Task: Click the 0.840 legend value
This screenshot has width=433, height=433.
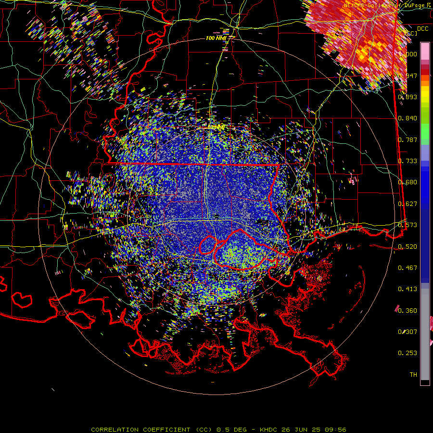Action: coord(408,118)
